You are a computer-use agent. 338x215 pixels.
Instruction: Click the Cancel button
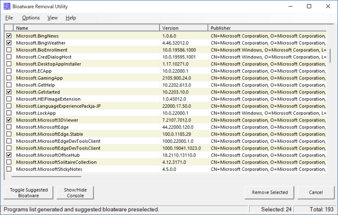(x=316, y=193)
